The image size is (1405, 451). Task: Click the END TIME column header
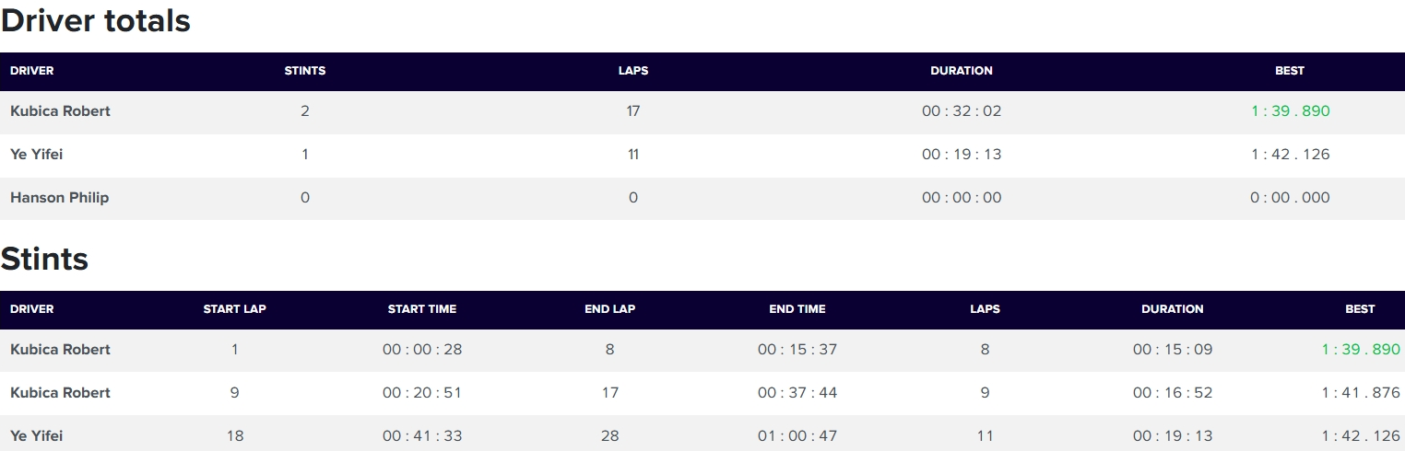pyautogui.click(x=797, y=309)
